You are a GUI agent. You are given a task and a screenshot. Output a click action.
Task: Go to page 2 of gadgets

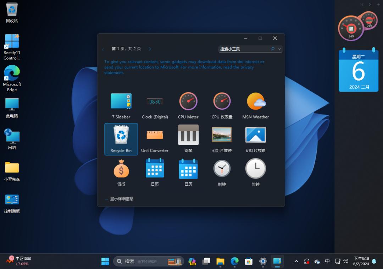click(x=150, y=49)
